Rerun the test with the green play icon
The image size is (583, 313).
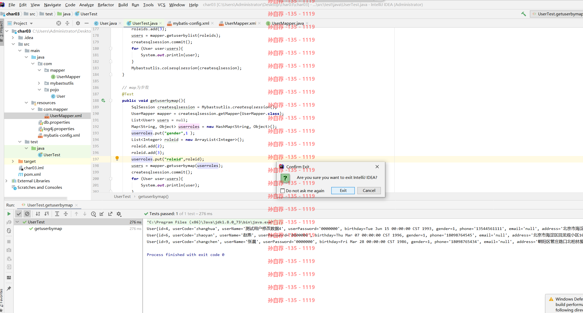pos(9,214)
